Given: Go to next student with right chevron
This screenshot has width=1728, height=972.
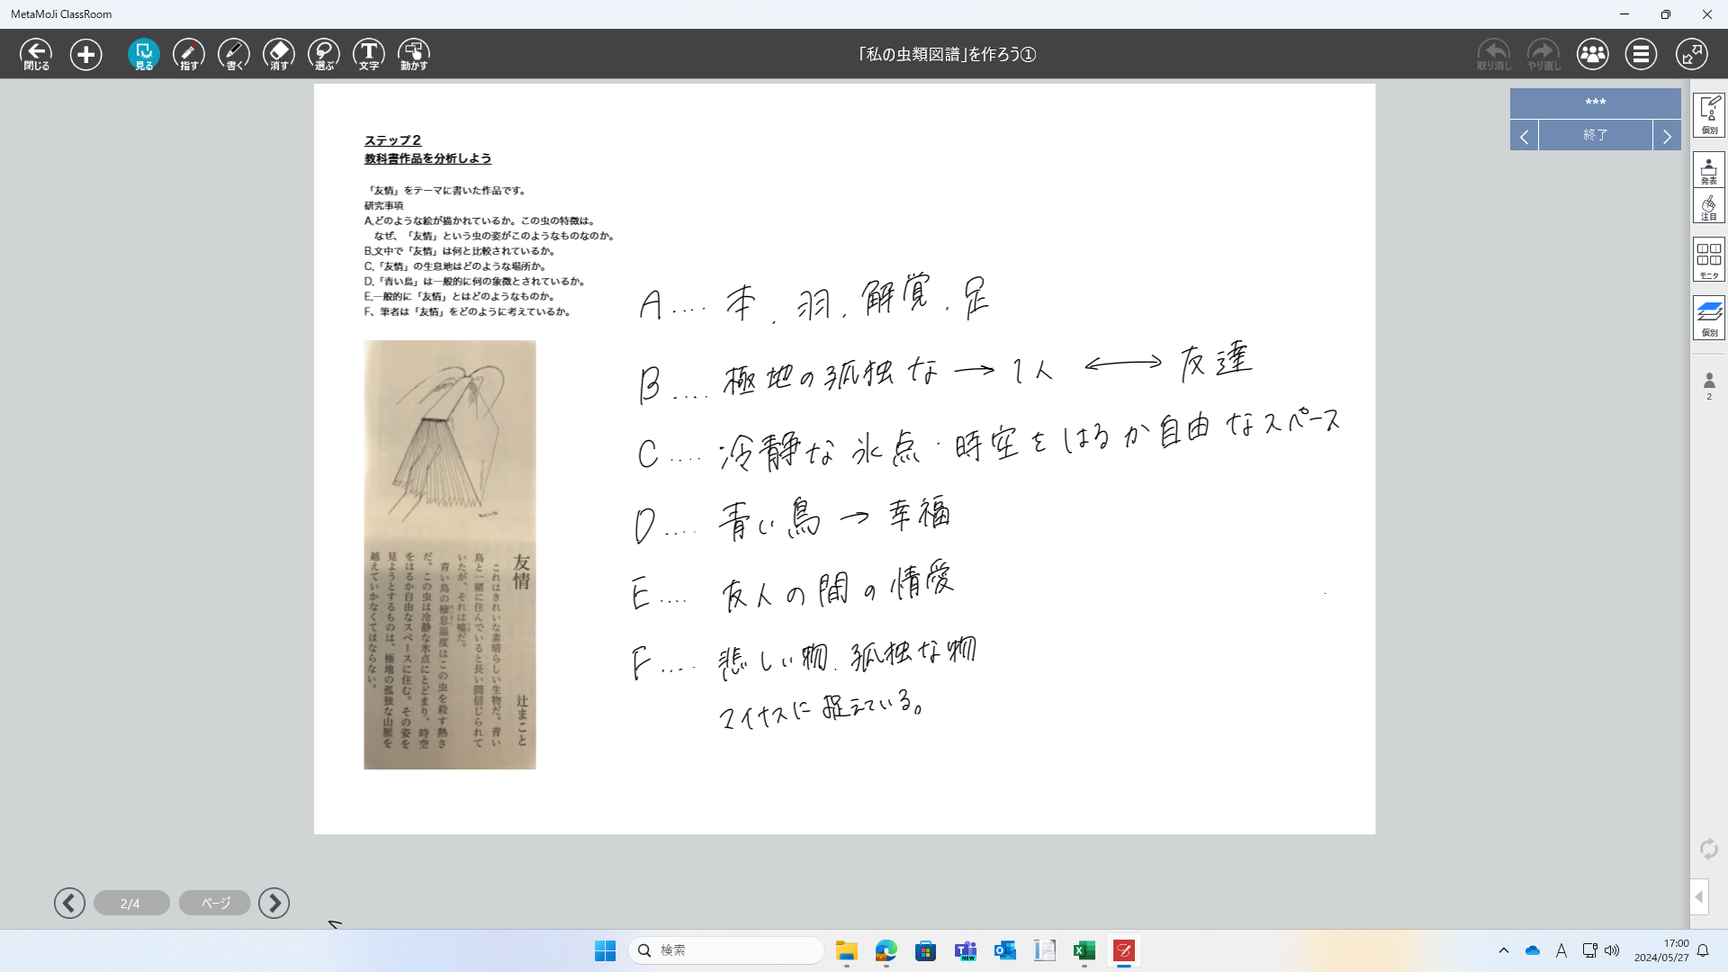Looking at the screenshot, I should pos(1667,135).
